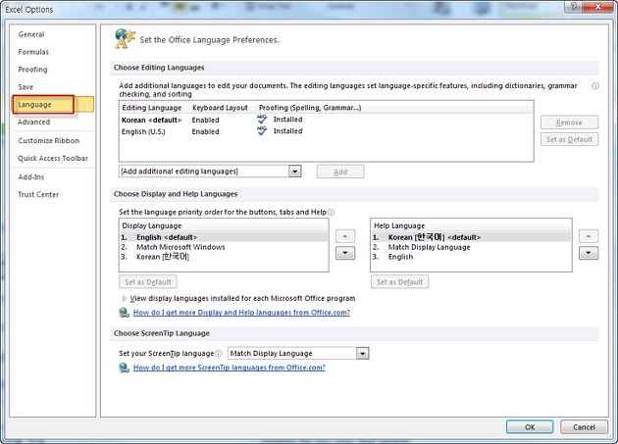Viewport: 618px width, 444px height.
Task: Close the Excel Options dialog
Action: pos(597,6)
